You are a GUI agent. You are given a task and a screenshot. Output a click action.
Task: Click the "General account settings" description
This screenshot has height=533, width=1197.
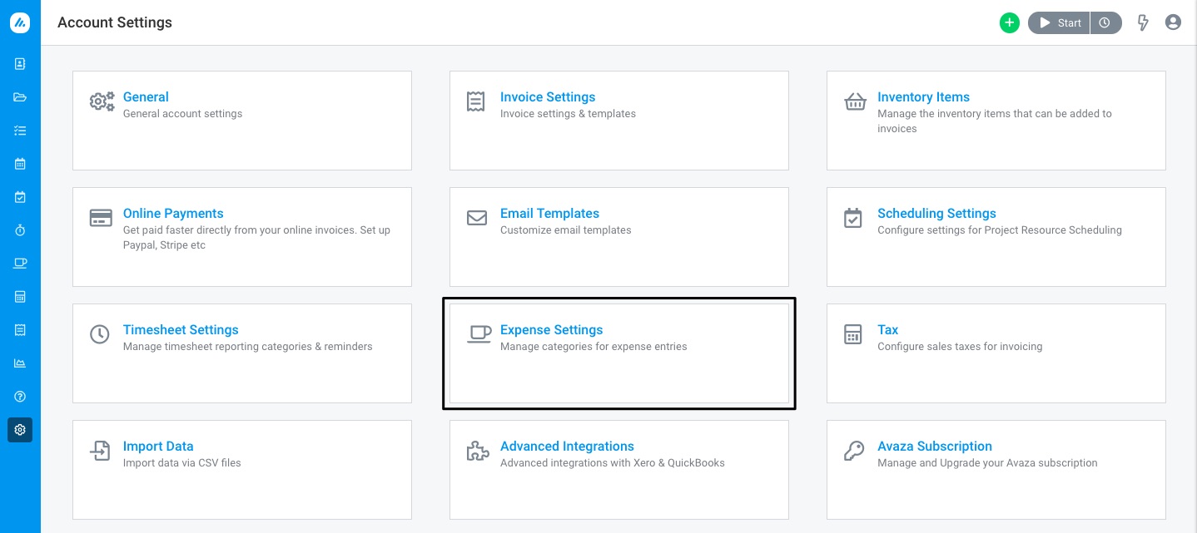coord(183,114)
